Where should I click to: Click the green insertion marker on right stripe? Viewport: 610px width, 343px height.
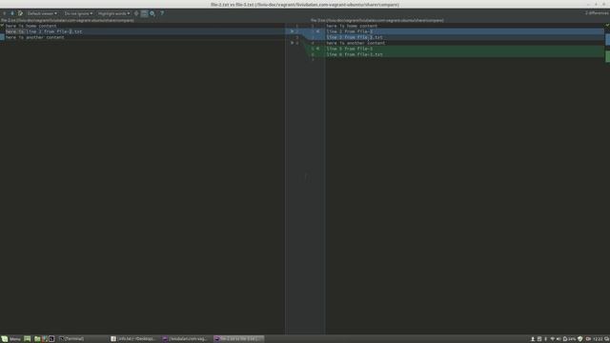tap(607, 56)
